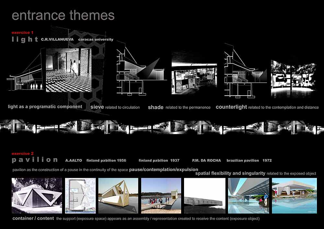Click the bold "shade" caption
Screen dimensions: 324x229
tap(156, 107)
